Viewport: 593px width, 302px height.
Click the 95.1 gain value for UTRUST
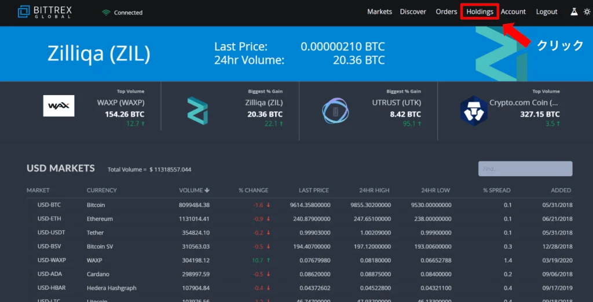point(409,123)
